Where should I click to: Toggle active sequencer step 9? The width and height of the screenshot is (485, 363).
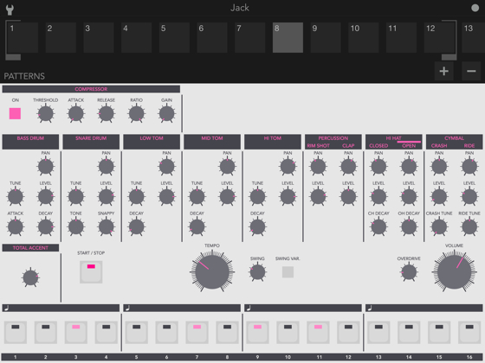[x=257, y=332]
